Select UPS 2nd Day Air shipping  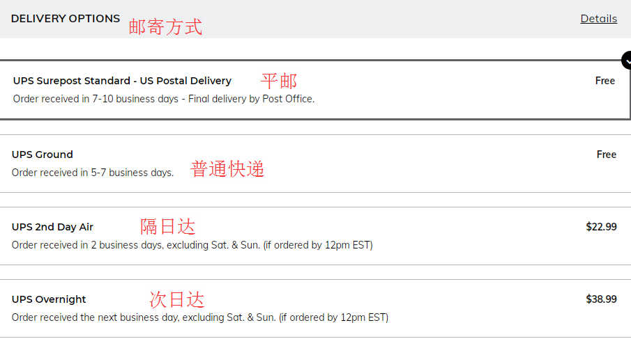pyautogui.click(x=52, y=227)
